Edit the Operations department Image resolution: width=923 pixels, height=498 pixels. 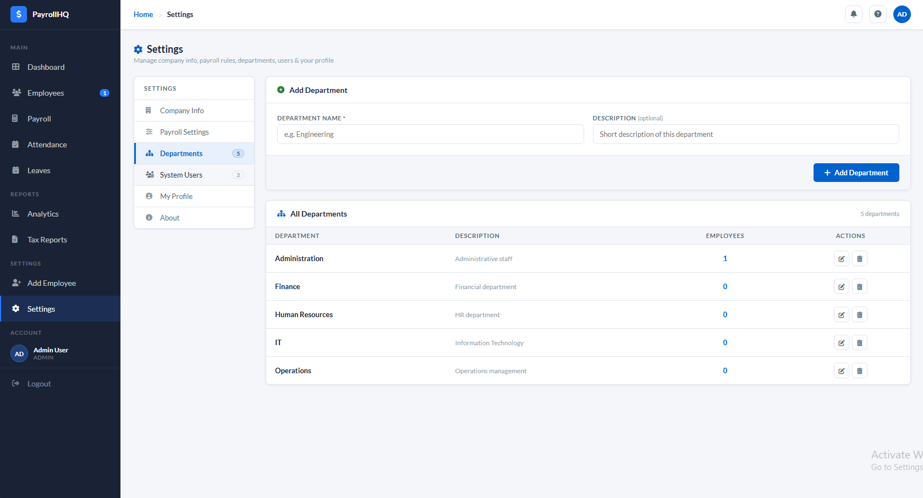pos(841,370)
